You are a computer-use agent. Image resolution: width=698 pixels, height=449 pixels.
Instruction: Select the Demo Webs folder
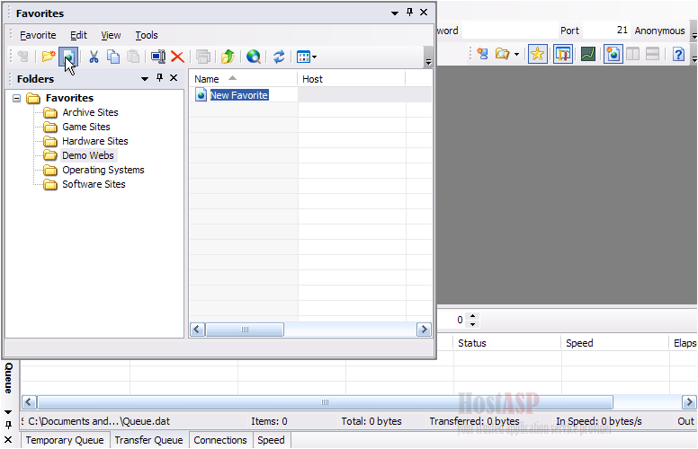pos(87,155)
